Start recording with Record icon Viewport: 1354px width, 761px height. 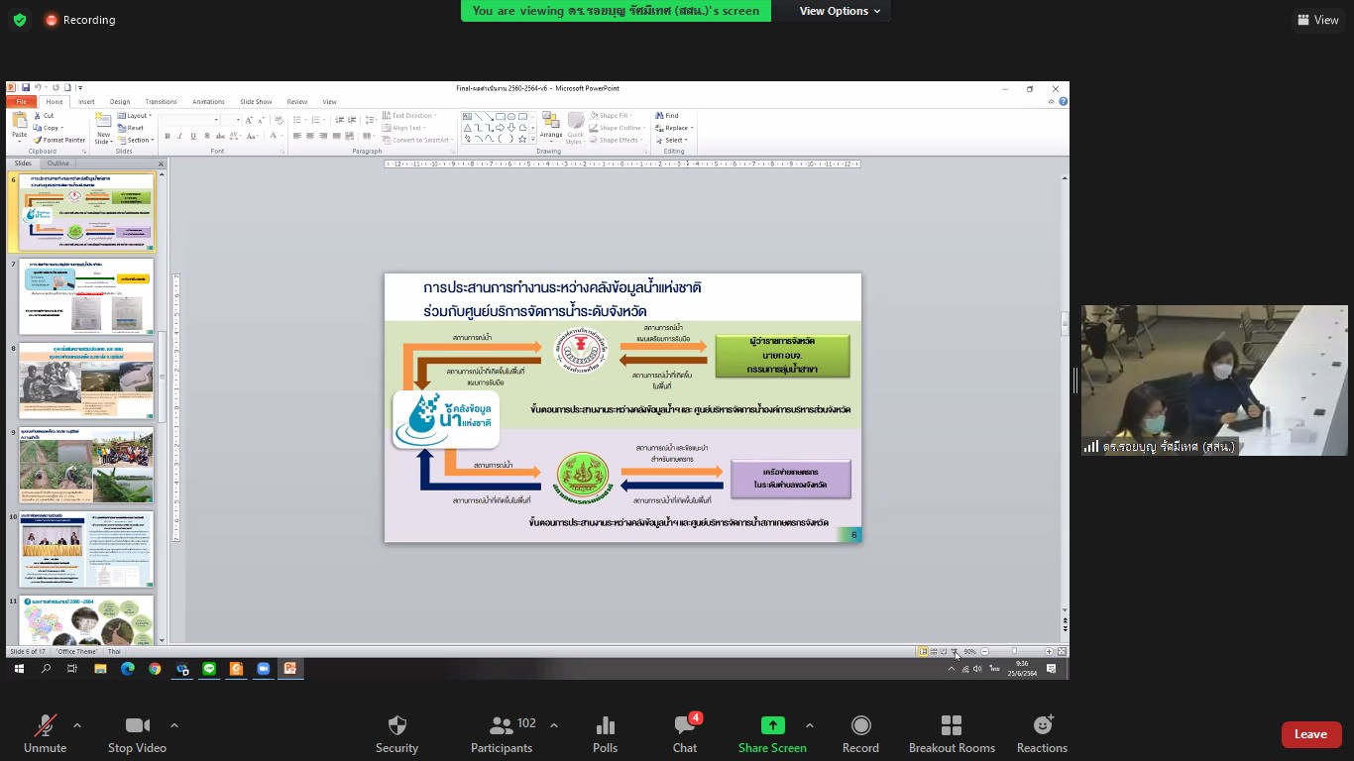pyautogui.click(x=860, y=734)
